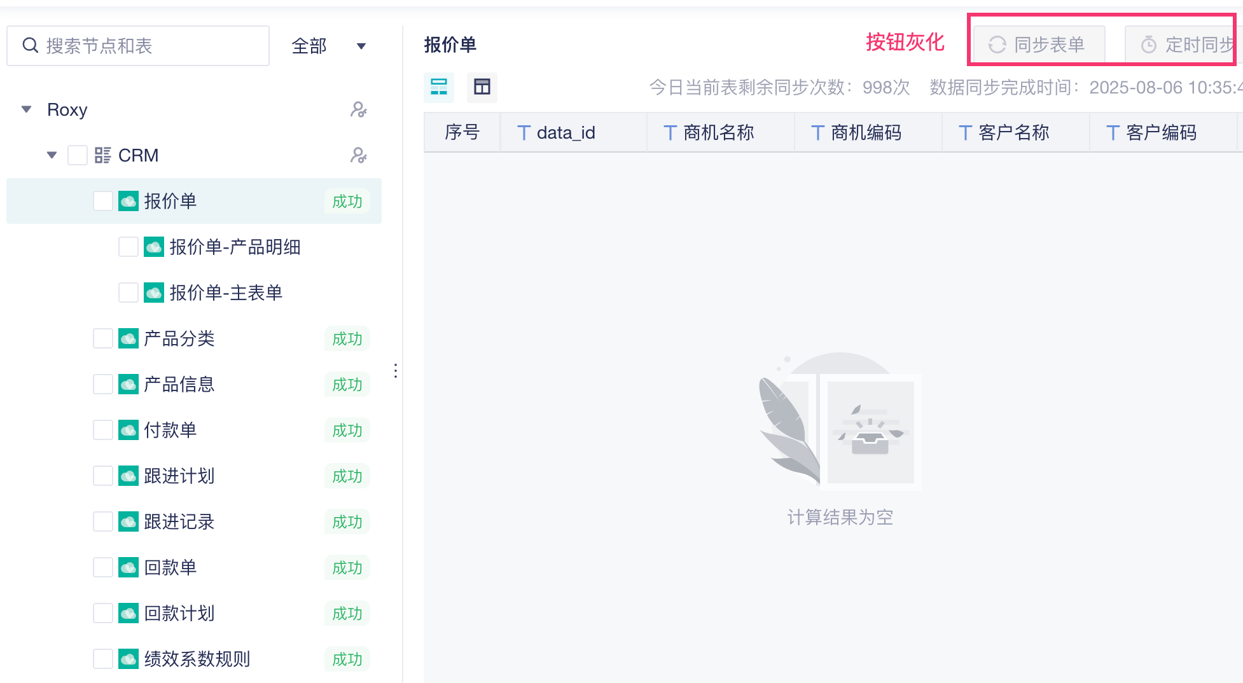Click cloud icon beside 报价单-产品明细

coord(154,247)
